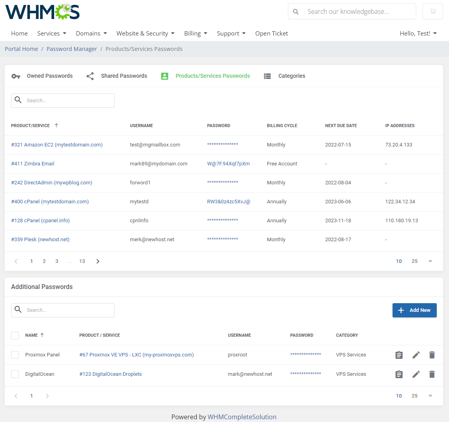Copy DigitalOcean password to clipboard

point(399,374)
